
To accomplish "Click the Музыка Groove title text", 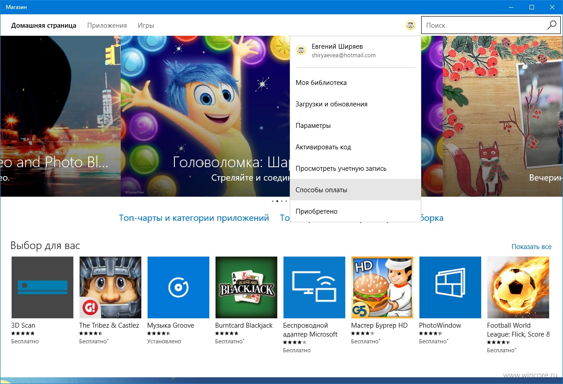I will coord(171,325).
